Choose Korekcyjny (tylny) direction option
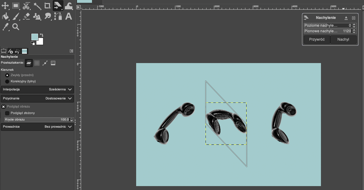Image resolution: width=364 pixels, height=190 pixels. coord(7,81)
